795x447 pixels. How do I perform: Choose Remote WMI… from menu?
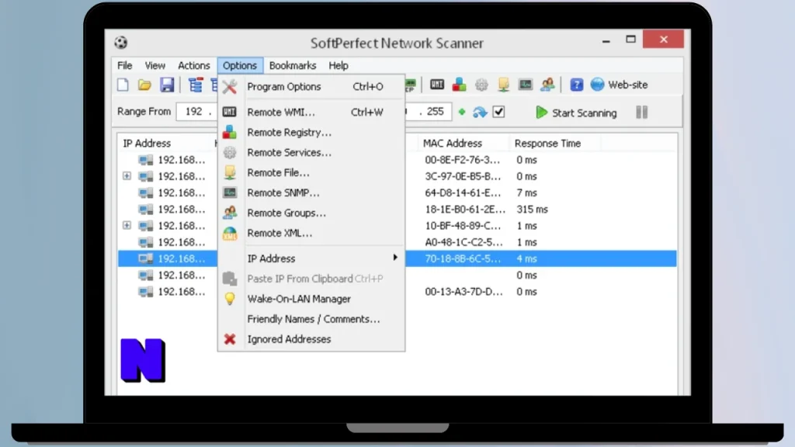pos(311,112)
